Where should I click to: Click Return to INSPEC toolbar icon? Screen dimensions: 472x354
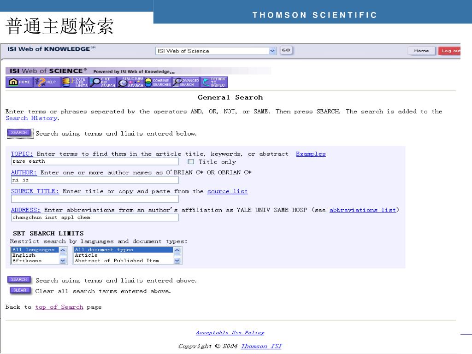click(x=214, y=82)
